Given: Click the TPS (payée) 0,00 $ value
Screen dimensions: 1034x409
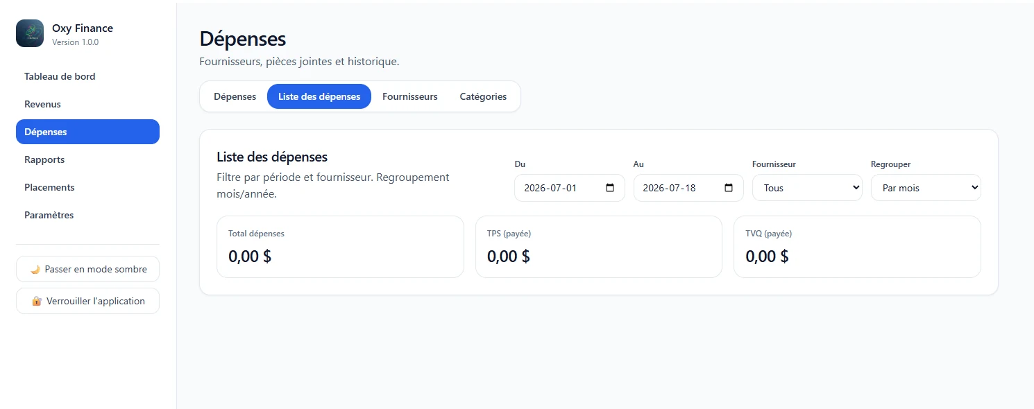Looking at the screenshot, I should pyautogui.click(x=509, y=256).
